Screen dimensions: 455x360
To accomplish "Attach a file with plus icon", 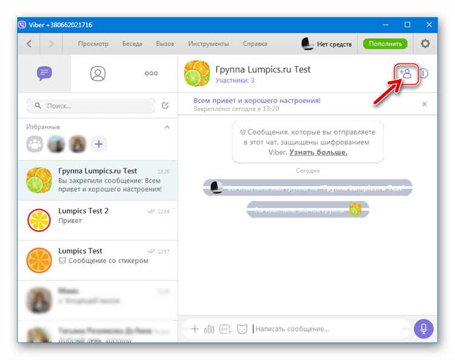I will (195, 329).
